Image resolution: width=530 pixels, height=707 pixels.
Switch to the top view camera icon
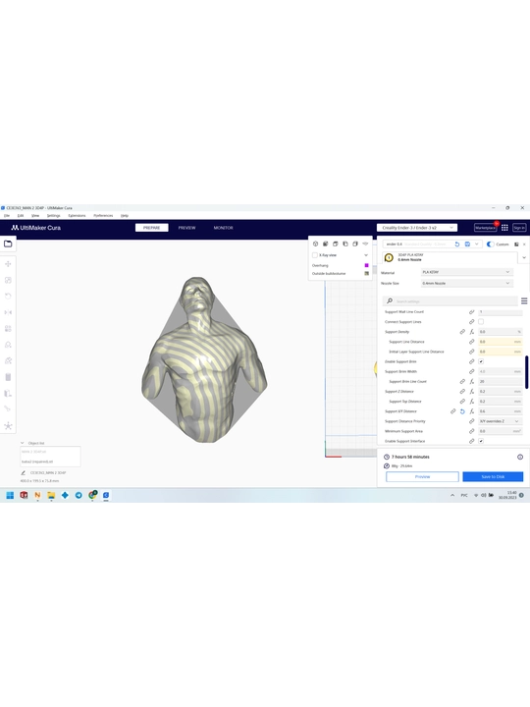(x=336, y=244)
